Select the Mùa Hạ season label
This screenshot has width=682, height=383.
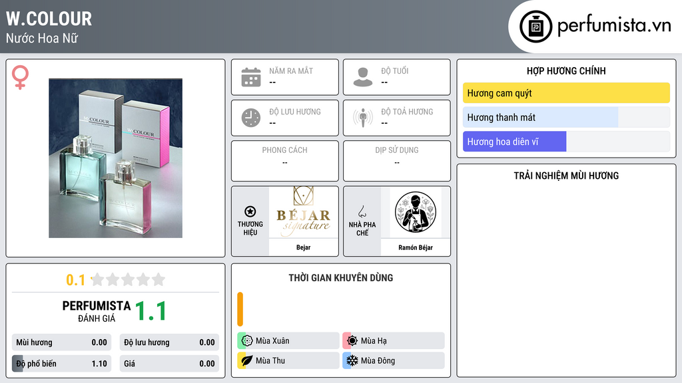374,341
